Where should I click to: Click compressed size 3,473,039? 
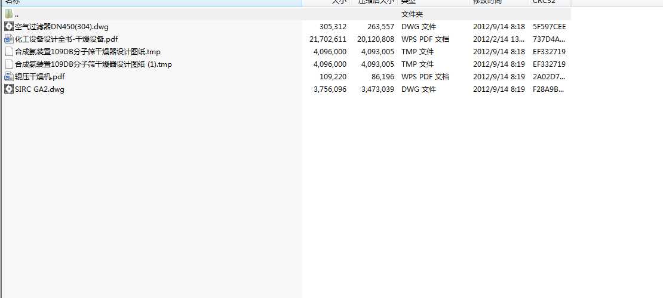(378, 89)
